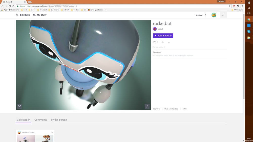Open the Chrome three-dot menu
The width and height of the screenshot is (253, 142).
coord(242,6)
